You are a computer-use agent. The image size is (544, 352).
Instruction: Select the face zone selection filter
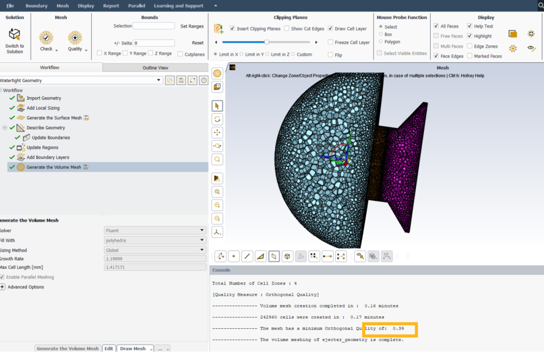pos(274,256)
